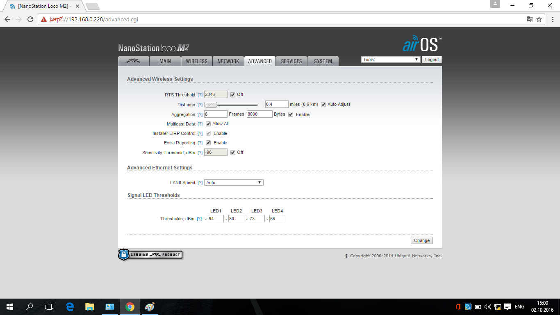Launch Microsoft Edge from the taskbar

[x=70, y=307]
